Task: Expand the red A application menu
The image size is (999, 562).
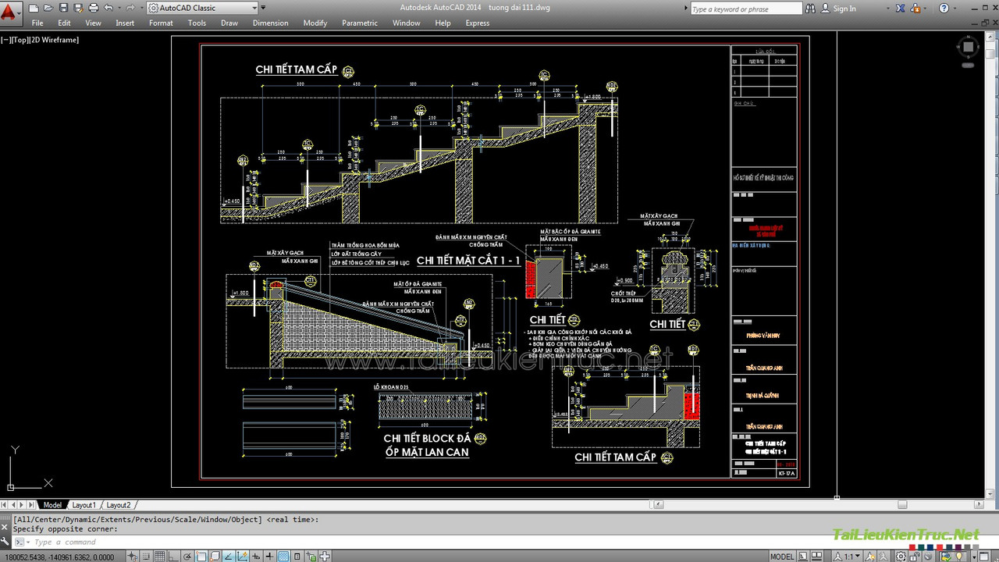Action: 11,10
